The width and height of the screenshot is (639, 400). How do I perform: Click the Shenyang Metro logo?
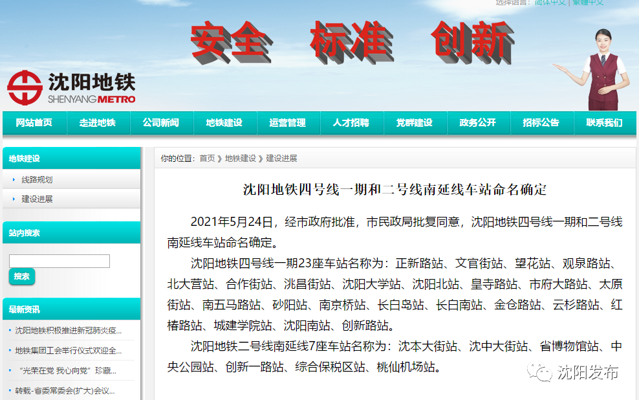(71, 87)
